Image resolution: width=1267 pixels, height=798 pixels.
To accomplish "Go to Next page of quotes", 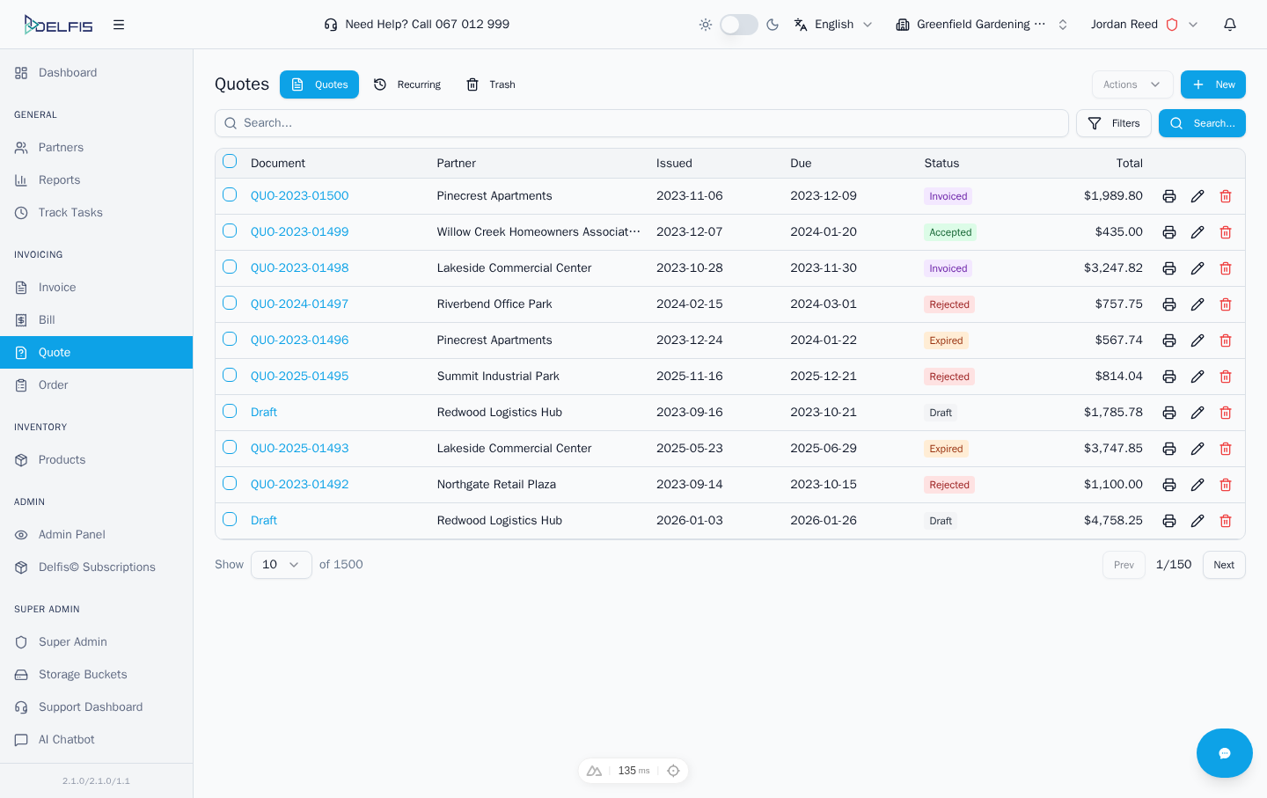I will point(1223,565).
